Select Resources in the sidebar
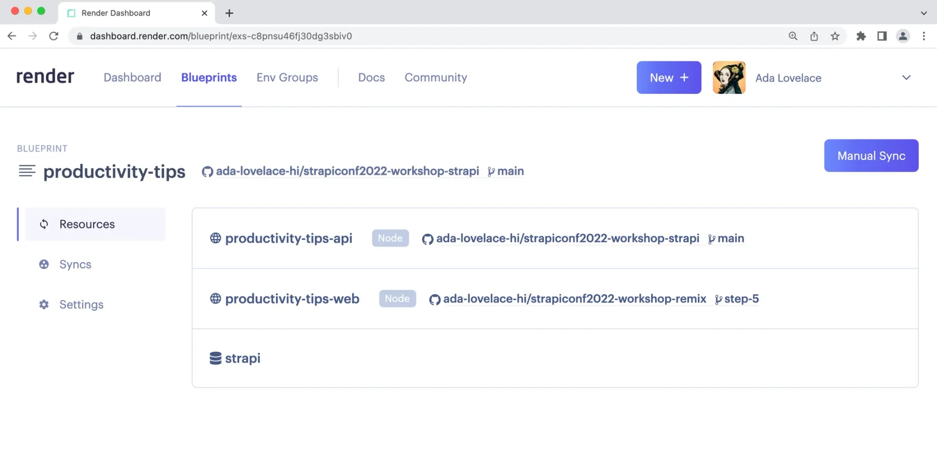Viewport: 937px width, 455px height. tap(95, 224)
